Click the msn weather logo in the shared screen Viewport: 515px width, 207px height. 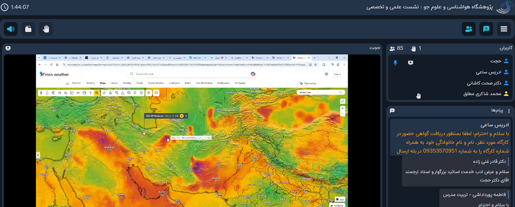point(54,74)
